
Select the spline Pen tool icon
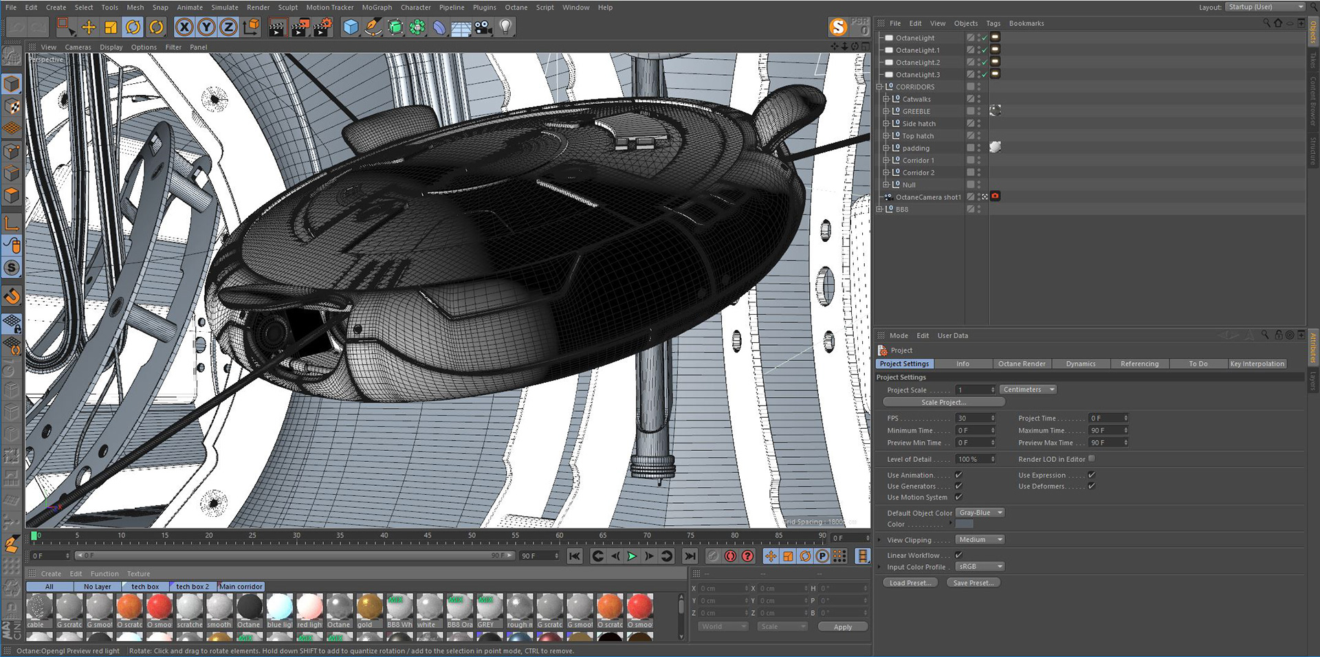coord(373,27)
